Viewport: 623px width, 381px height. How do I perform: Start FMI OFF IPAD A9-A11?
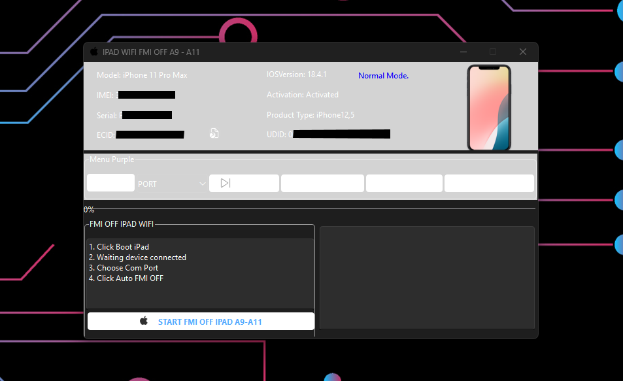pos(201,322)
